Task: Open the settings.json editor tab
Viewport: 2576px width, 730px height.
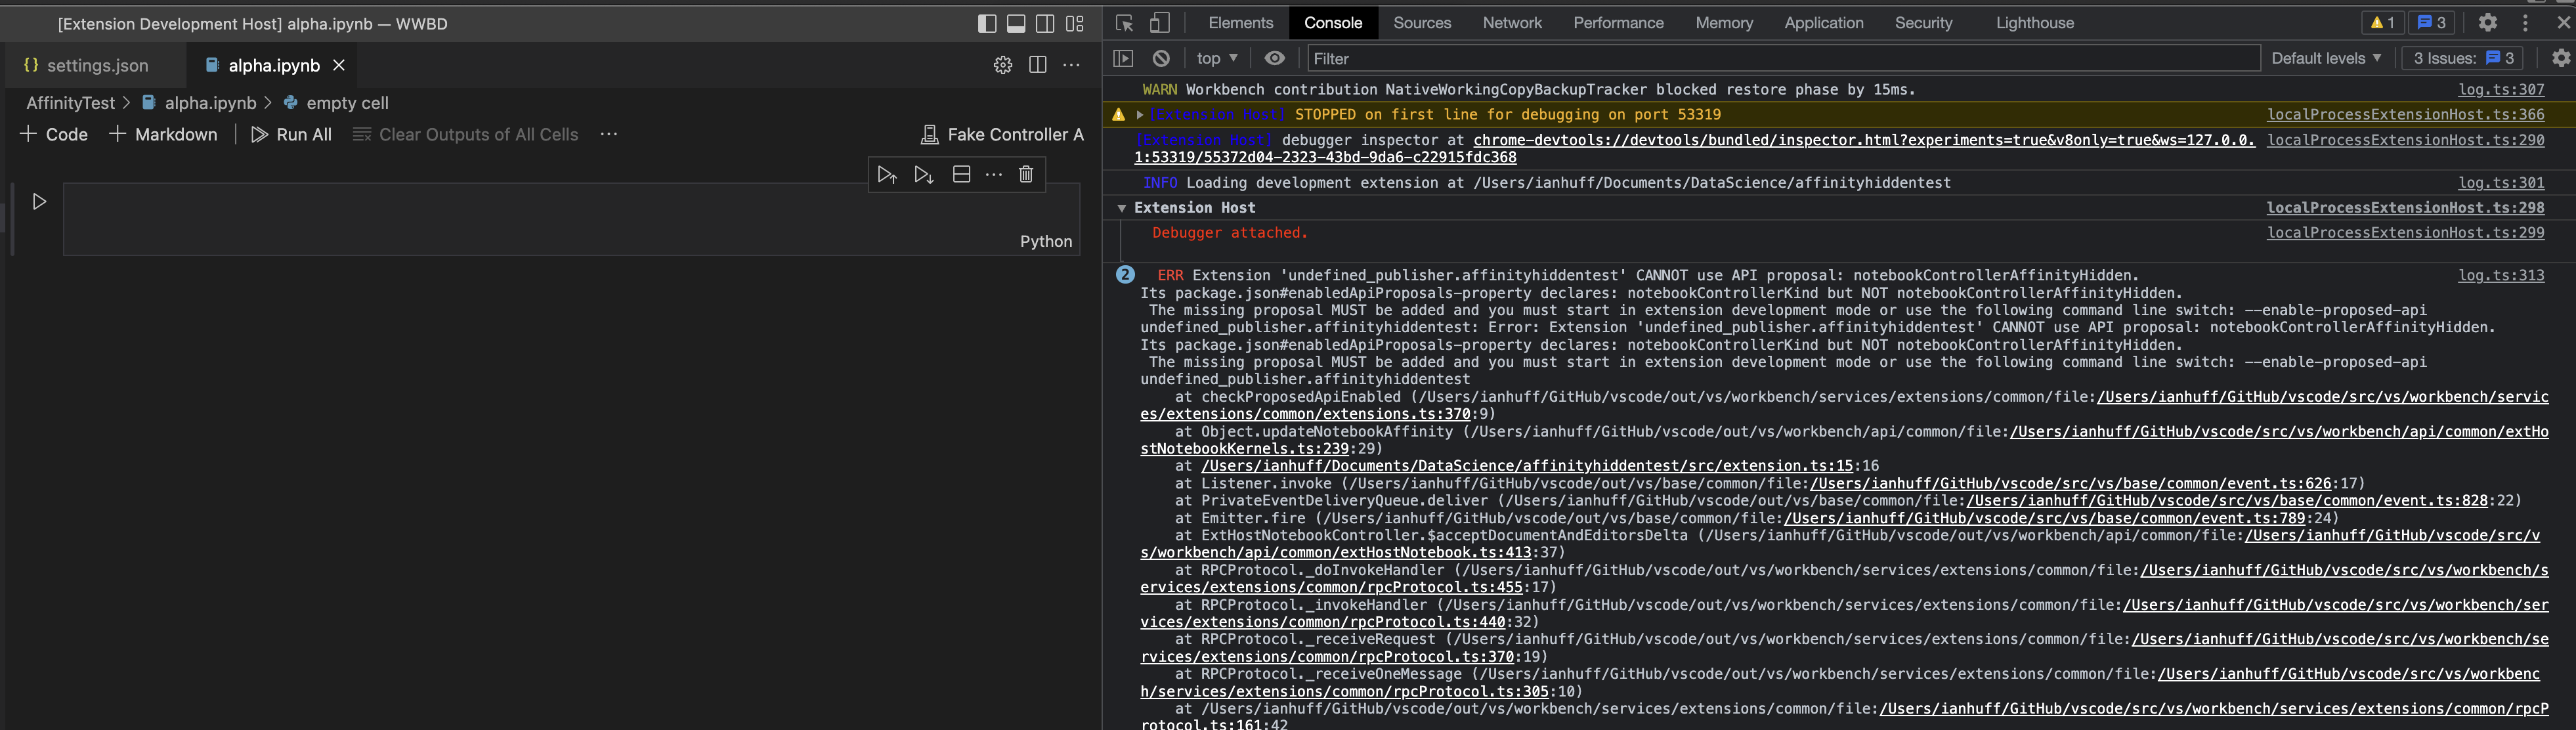Action: coord(97,66)
